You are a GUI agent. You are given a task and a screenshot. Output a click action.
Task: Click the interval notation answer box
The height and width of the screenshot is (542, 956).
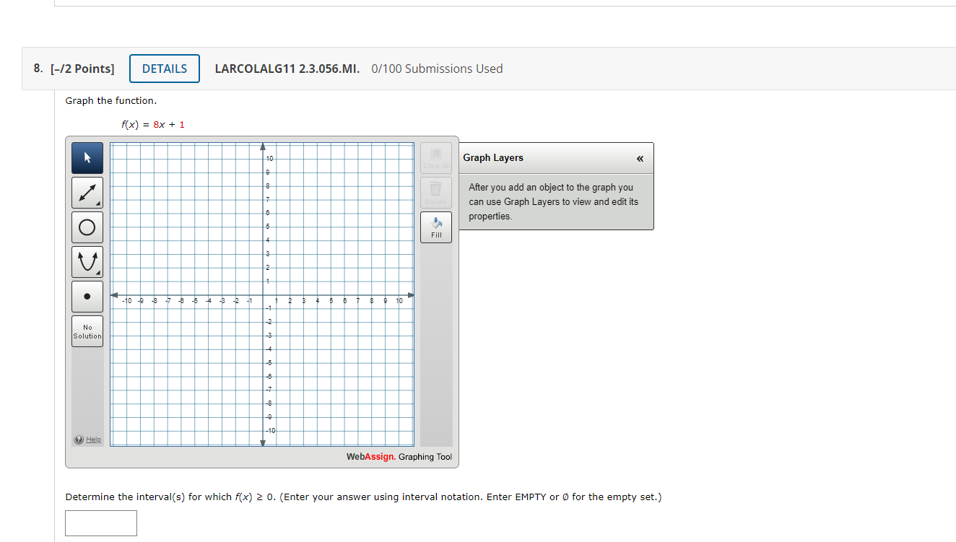click(x=100, y=523)
